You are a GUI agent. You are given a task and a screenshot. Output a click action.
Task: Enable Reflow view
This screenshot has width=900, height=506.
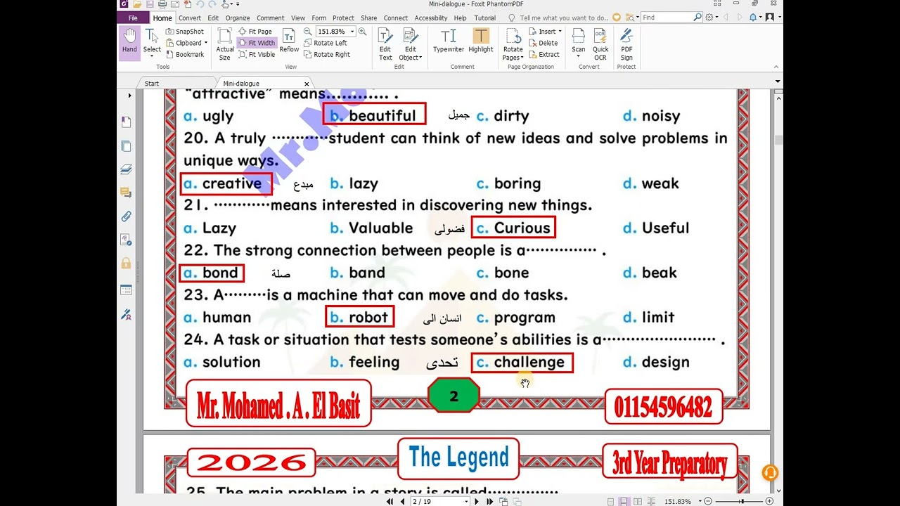point(289,41)
